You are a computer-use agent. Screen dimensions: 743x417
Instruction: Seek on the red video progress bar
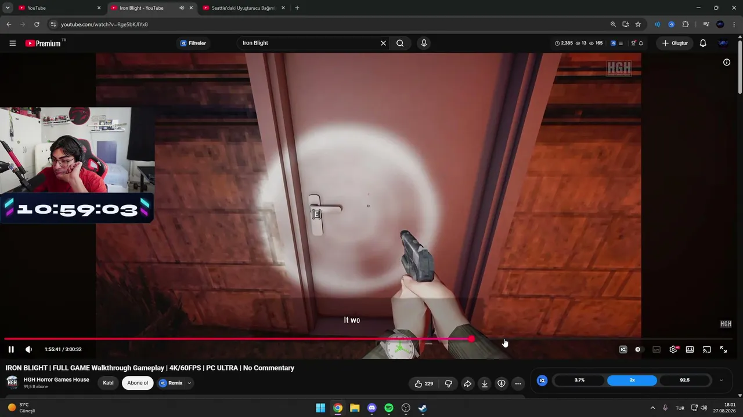point(368,339)
